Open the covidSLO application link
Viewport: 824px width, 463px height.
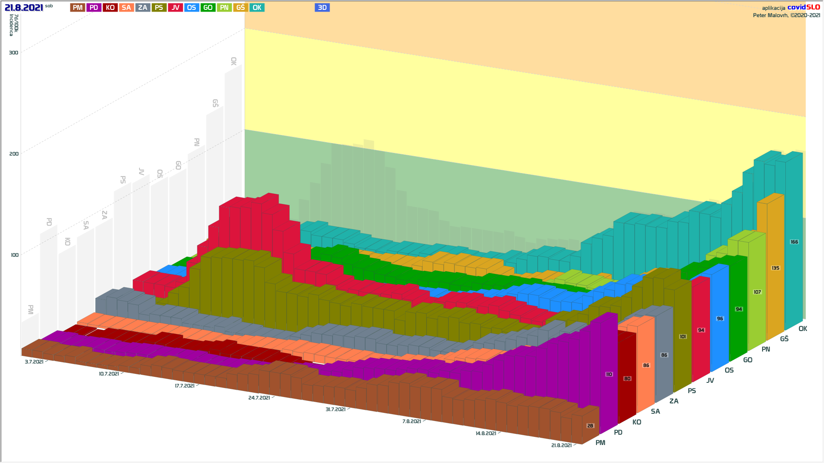point(803,7)
